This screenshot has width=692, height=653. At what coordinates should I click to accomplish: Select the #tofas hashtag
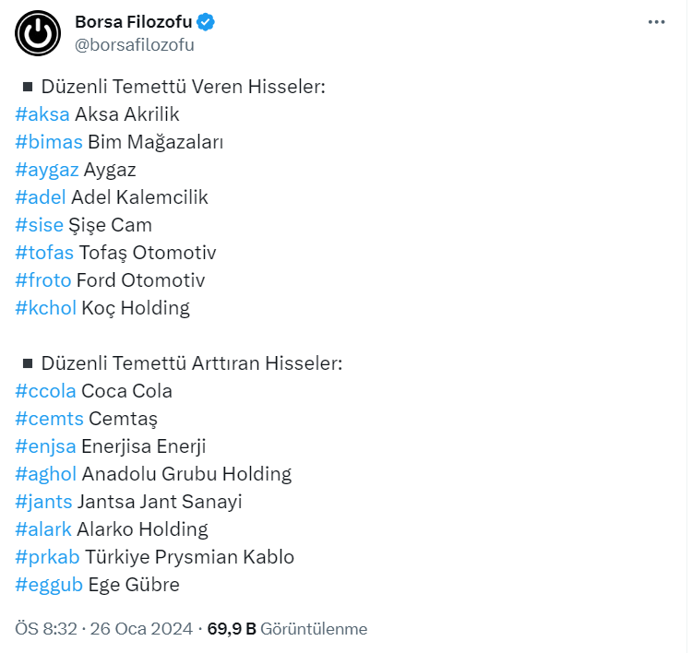pyautogui.click(x=44, y=253)
